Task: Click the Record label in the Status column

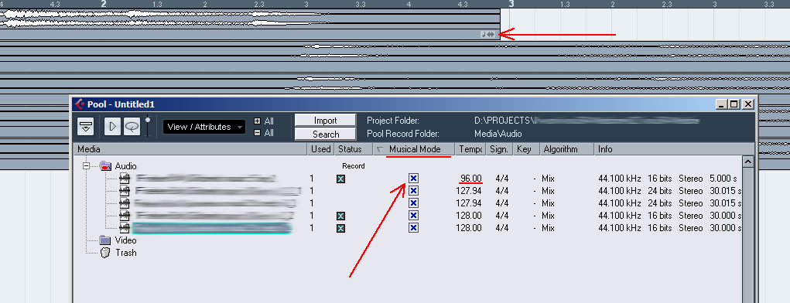Action: 353,165
